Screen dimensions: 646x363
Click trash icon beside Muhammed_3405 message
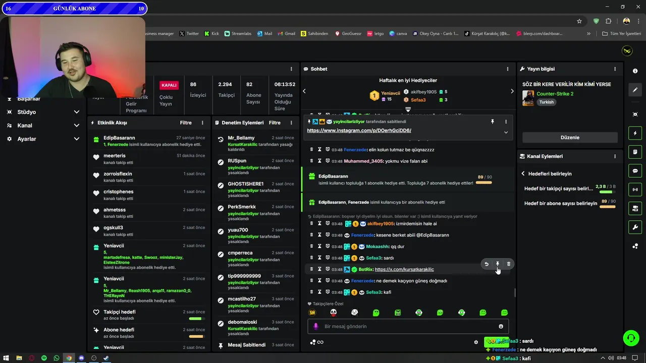click(x=311, y=161)
